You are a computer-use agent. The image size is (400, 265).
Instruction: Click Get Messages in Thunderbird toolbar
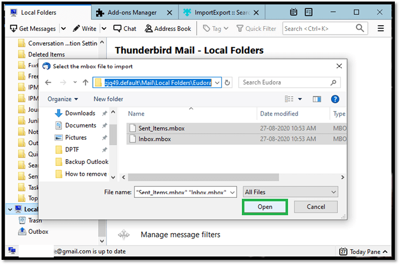(33, 29)
